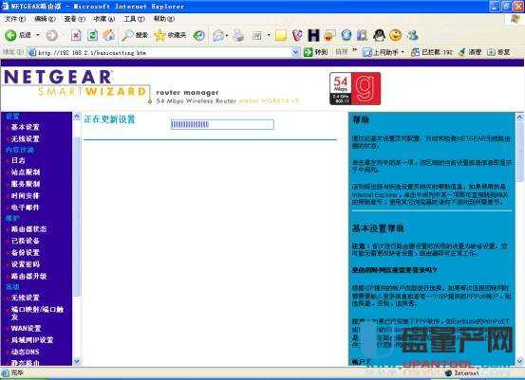The height and width of the screenshot is (380, 525).
Task: Click the help panel scrollbar down arrow
Action: (x=519, y=361)
